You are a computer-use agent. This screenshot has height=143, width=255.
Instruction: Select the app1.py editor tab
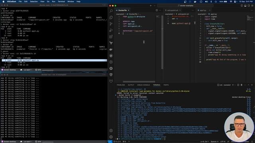pyautogui.click(x=204, y=10)
